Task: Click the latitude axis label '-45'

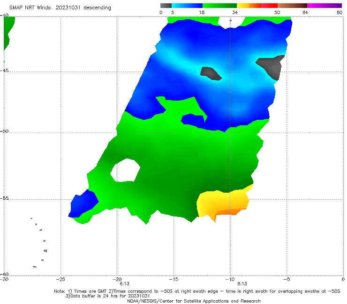Action: click(x=4, y=71)
